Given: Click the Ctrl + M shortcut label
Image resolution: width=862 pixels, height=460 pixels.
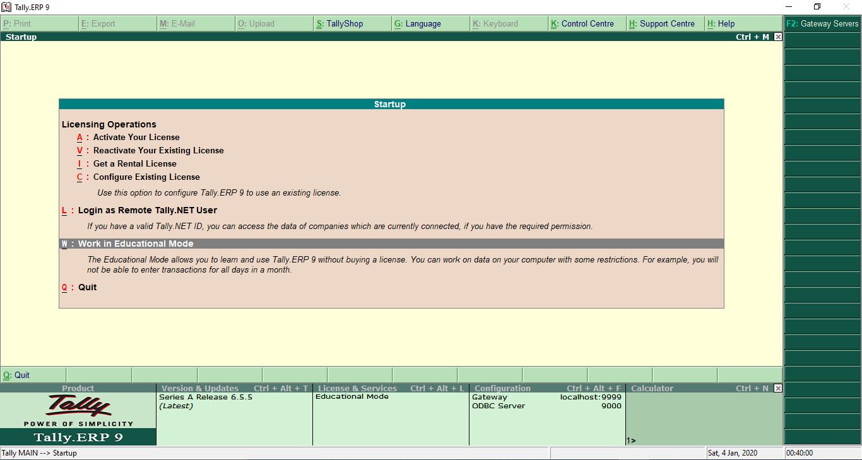Looking at the screenshot, I should coord(752,37).
